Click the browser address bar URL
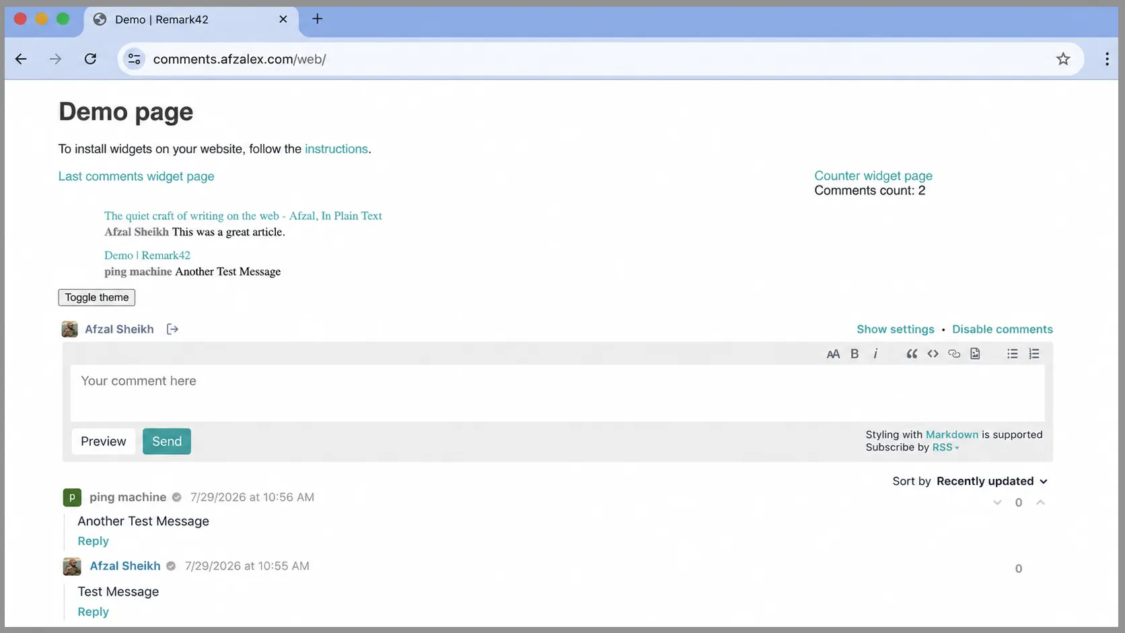The height and width of the screenshot is (633, 1125). pos(240,59)
